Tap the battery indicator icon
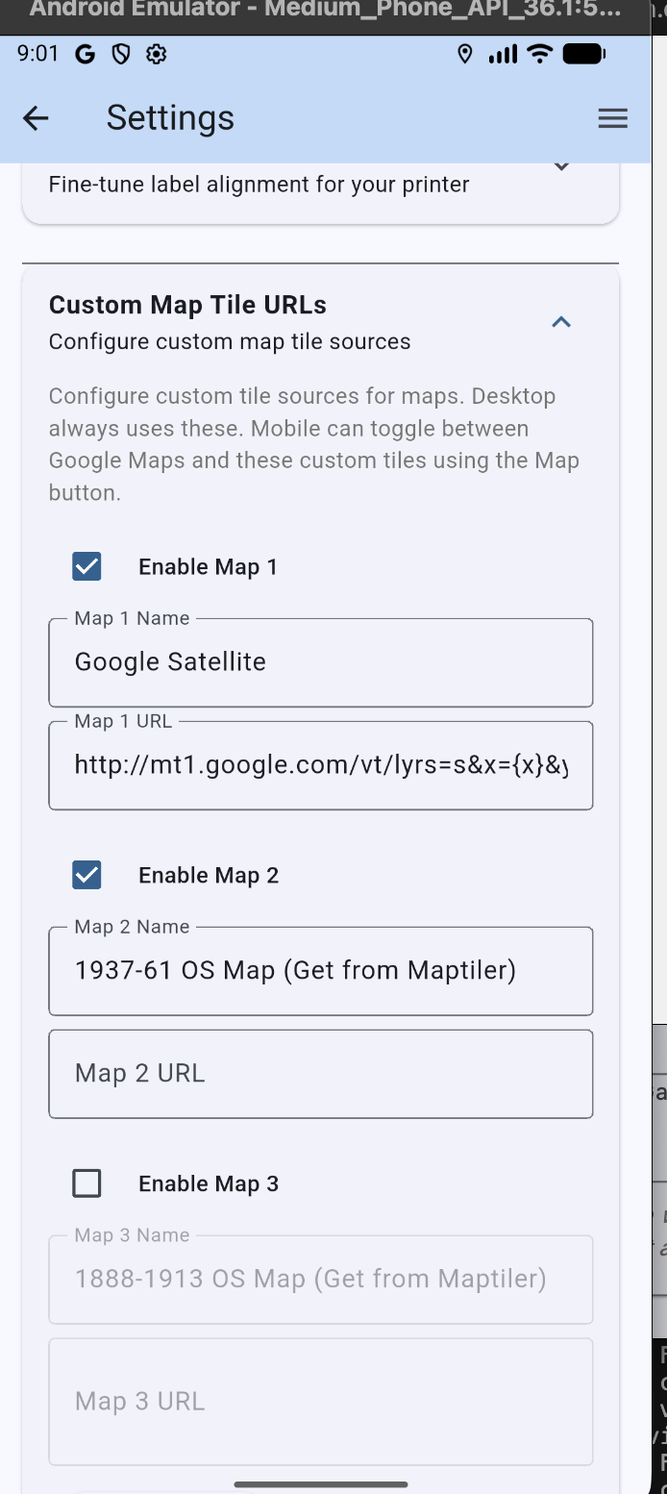Screen dimensions: 667x1494 (x=582, y=54)
